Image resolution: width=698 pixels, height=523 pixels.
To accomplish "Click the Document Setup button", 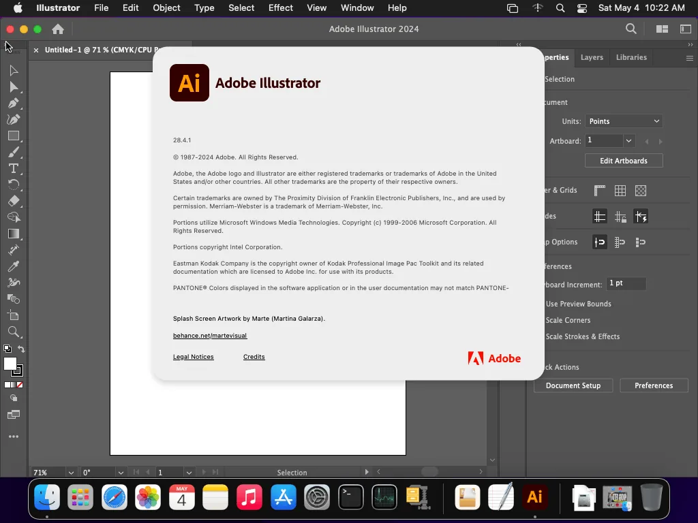I will [573, 385].
